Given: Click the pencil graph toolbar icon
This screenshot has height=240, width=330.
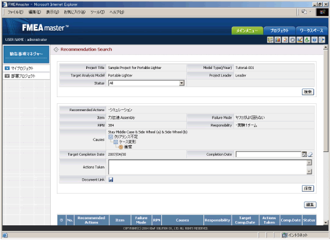Looking at the screenshot, I should coord(299,40).
